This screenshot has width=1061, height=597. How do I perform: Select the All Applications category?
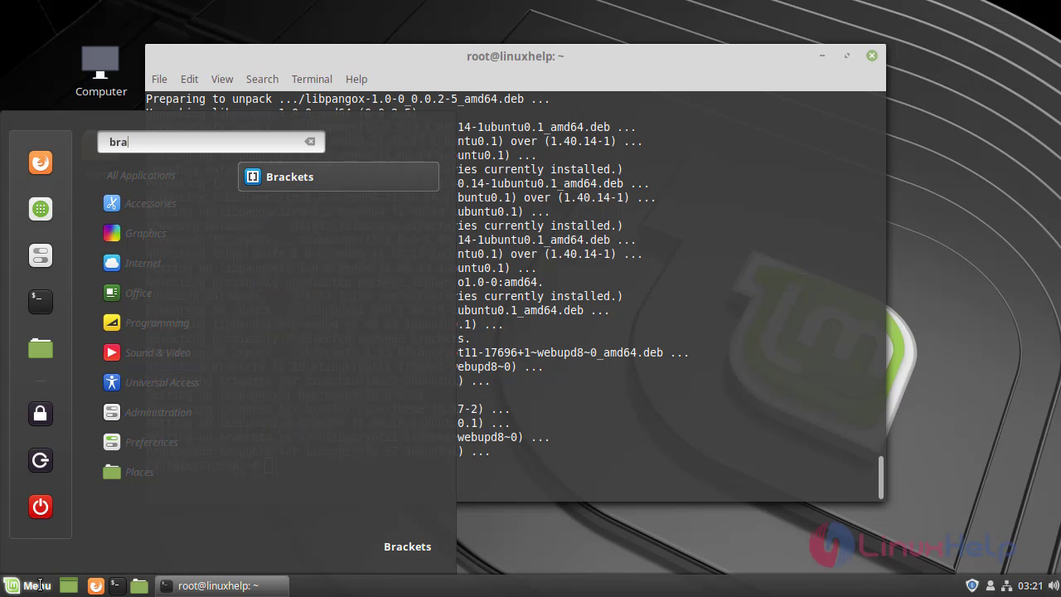point(140,175)
